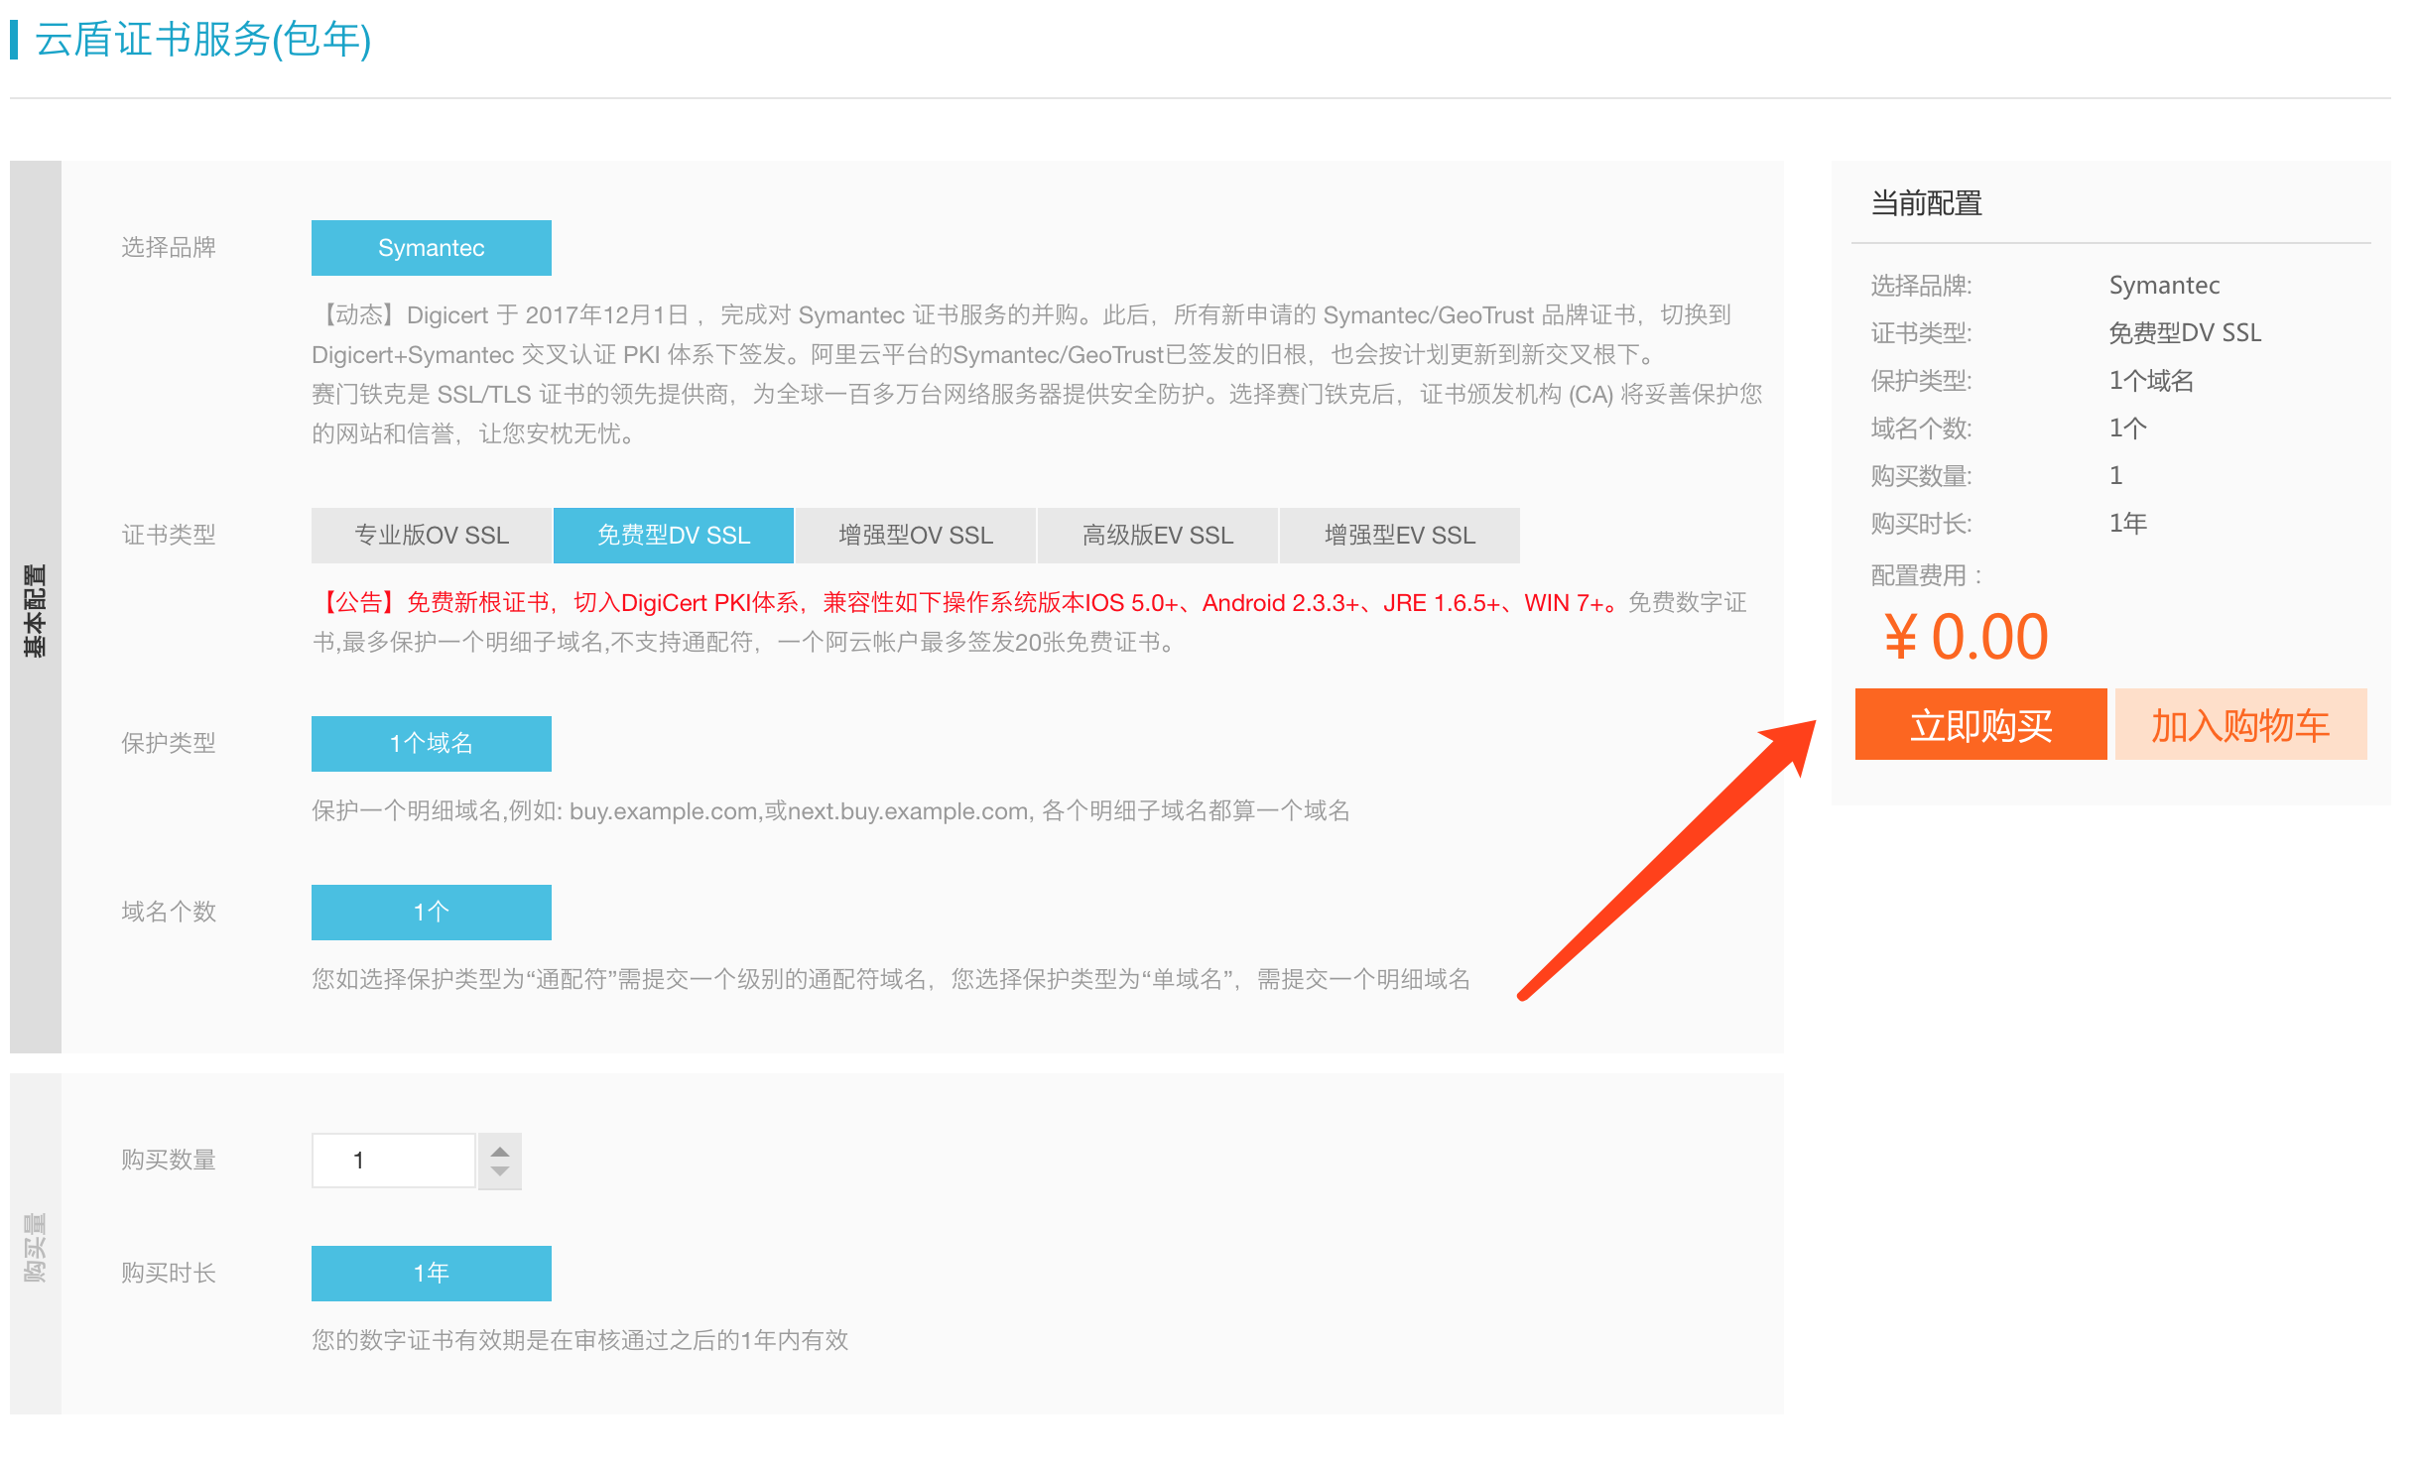Increase purchase quantity with up arrow
This screenshot has height=1470, width=2417.
pos(500,1151)
